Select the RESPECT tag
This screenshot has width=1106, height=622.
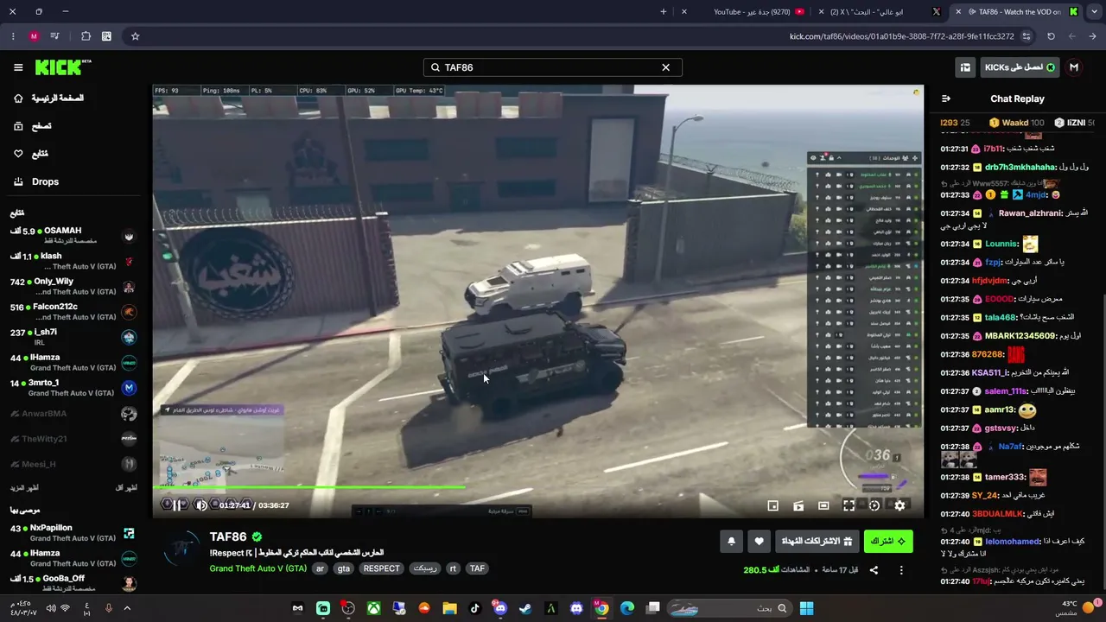(x=381, y=568)
